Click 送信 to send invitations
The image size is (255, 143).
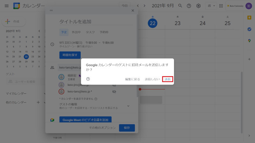pyautogui.click(x=168, y=79)
